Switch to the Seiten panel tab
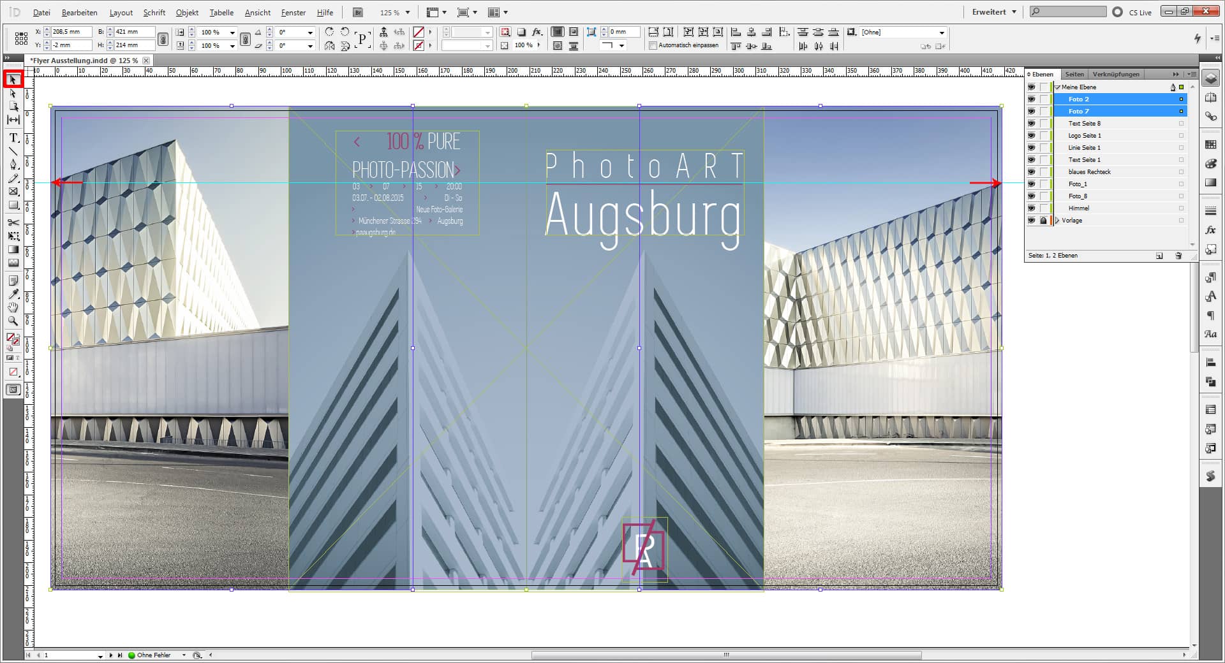Screen dimensions: 1225x663 [x=1074, y=74]
